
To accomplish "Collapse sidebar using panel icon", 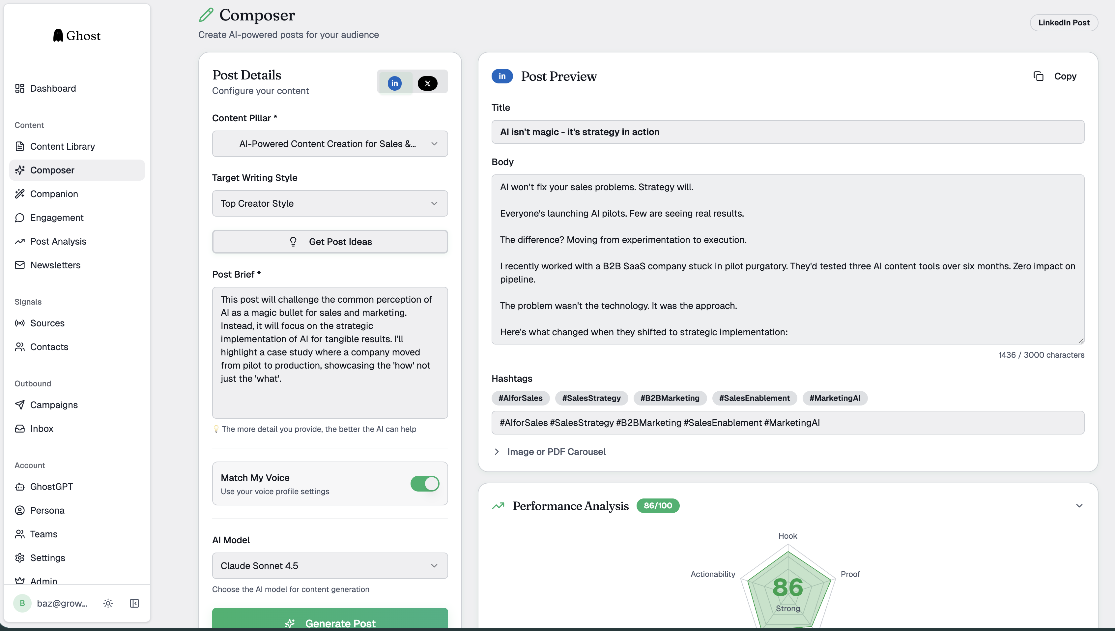I will pos(134,603).
